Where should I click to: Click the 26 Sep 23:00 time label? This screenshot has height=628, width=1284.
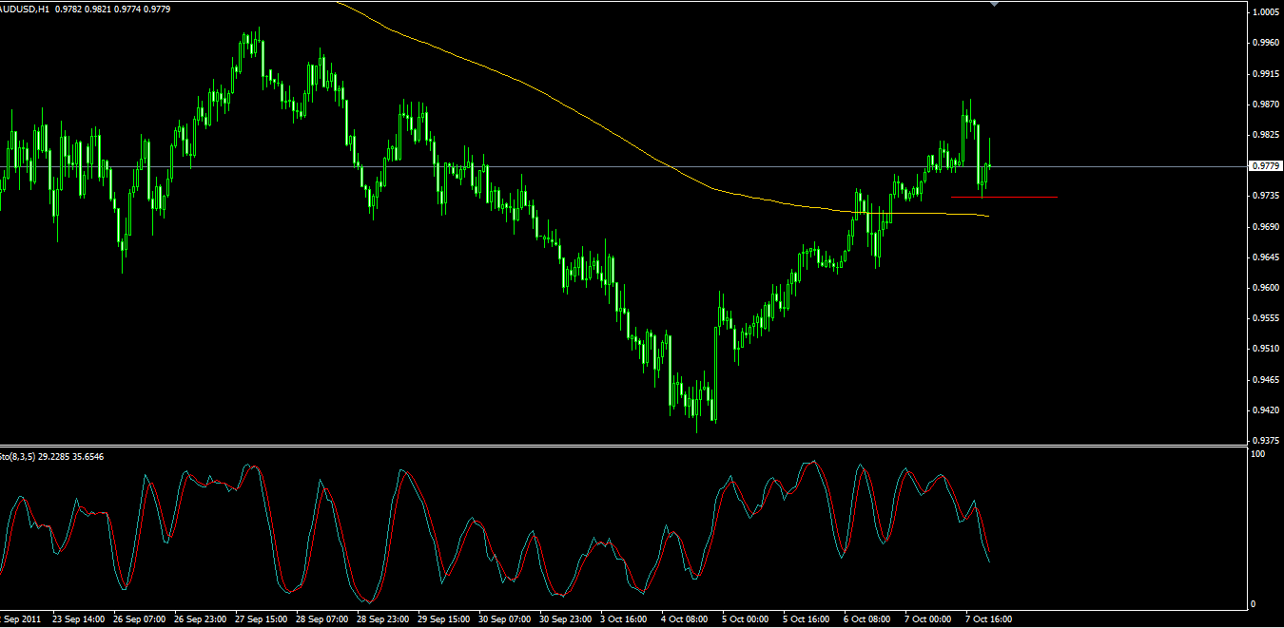coord(202,619)
